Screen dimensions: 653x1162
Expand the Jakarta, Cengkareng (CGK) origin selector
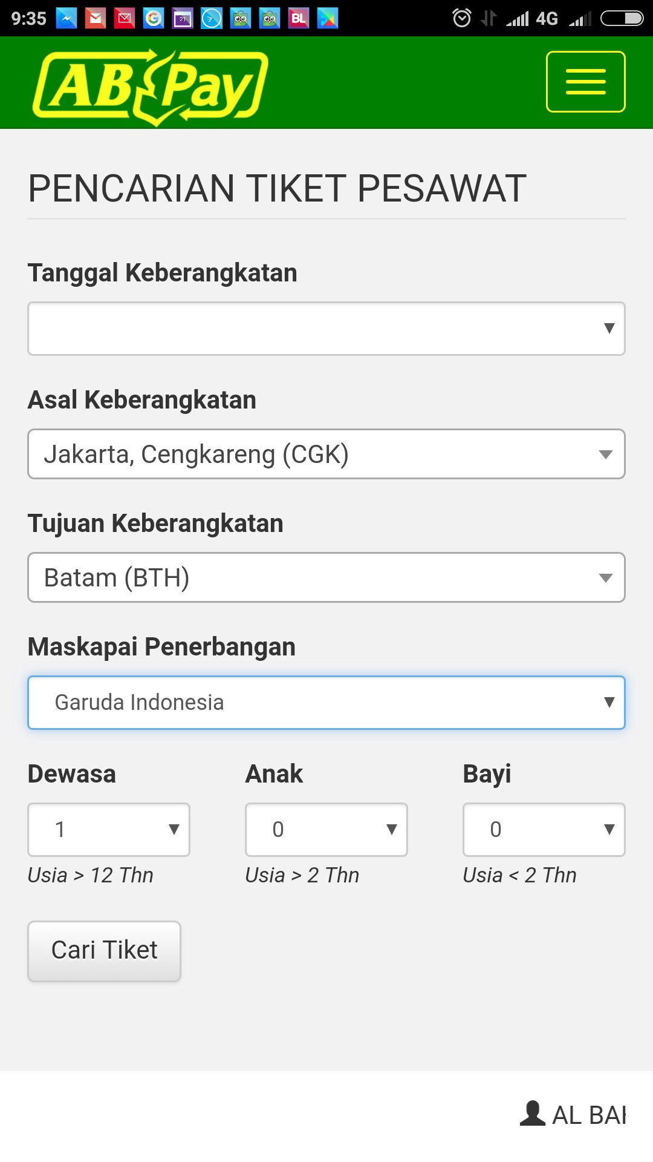pyautogui.click(x=326, y=454)
